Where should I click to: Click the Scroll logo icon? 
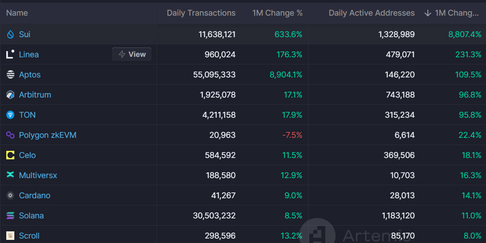(10, 235)
